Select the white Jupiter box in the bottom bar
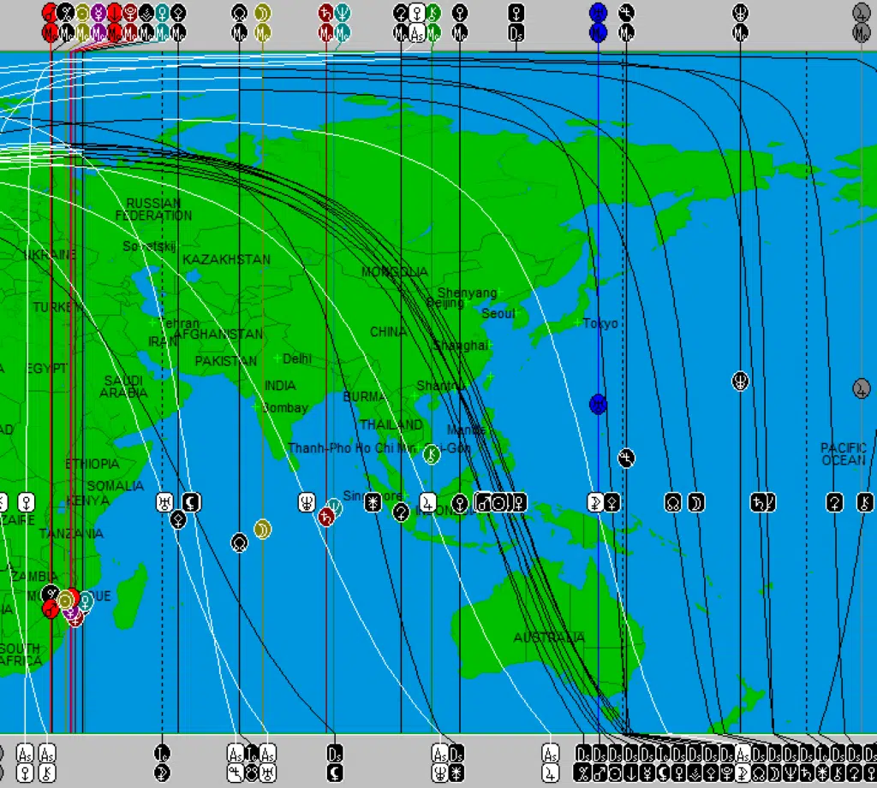The height and width of the screenshot is (788, 877). (x=550, y=773)
